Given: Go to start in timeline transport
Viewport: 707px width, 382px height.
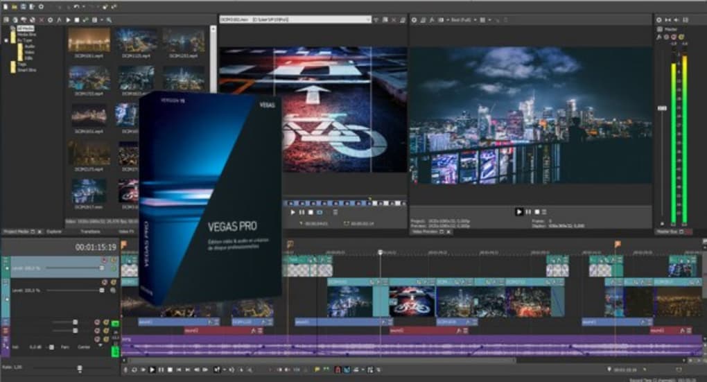Looking at the screenshot, I should click(x=179, y=370).
